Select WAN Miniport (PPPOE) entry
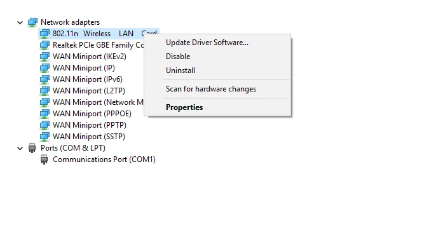 coord(92,113)
